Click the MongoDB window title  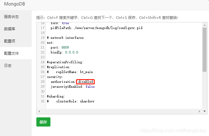(15, 4)
